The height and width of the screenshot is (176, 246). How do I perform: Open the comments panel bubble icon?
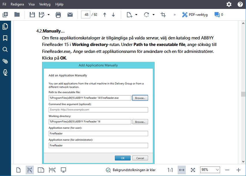tap(217, 15)
